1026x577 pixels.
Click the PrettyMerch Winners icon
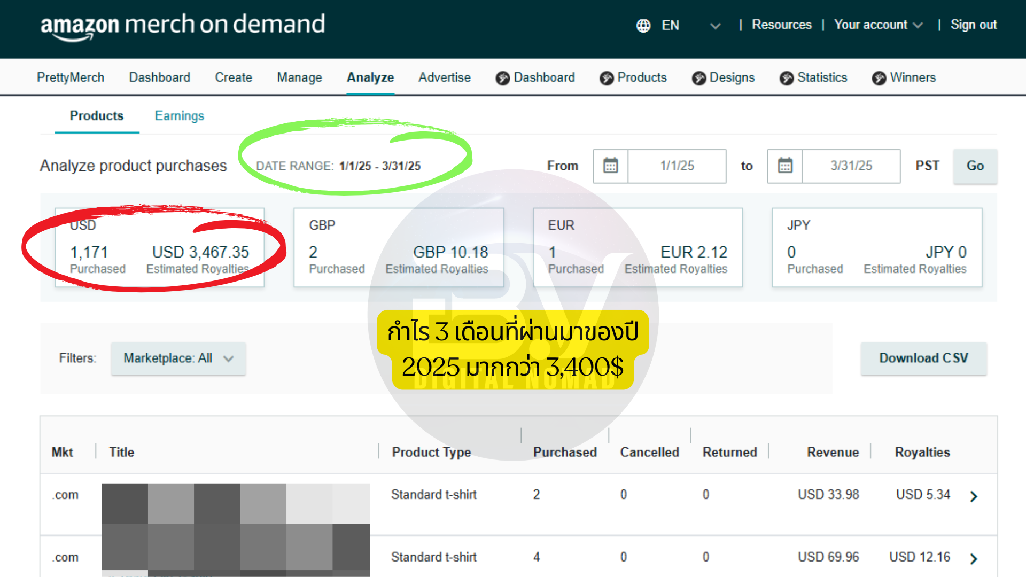tap(879, 78)
